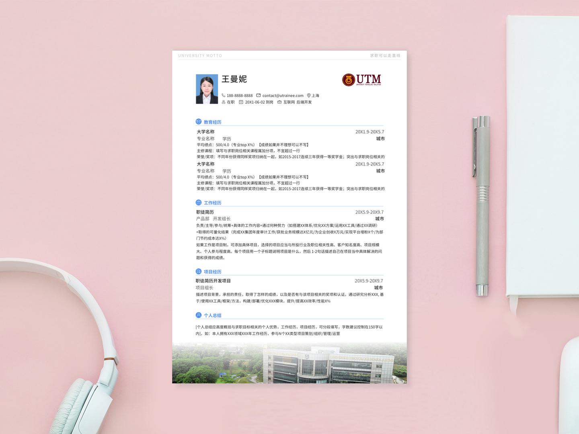The height and width of the screenshot is (434, 579).
Task: Open the contact@utrainee.com email link
Action: 283,95
